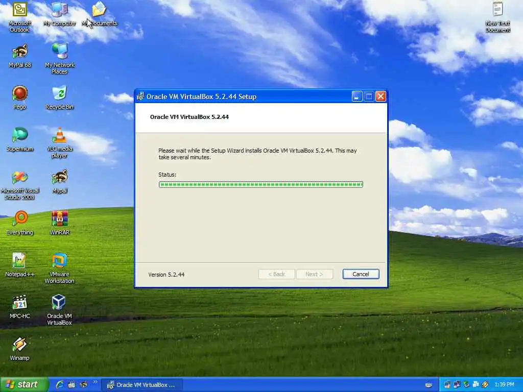Click the media player Quick Launch icon

tap(72, 385)
